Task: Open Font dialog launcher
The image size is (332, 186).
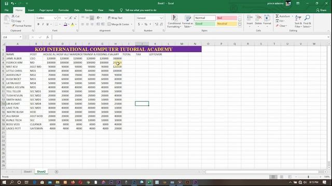Action: tap(77, 31)
